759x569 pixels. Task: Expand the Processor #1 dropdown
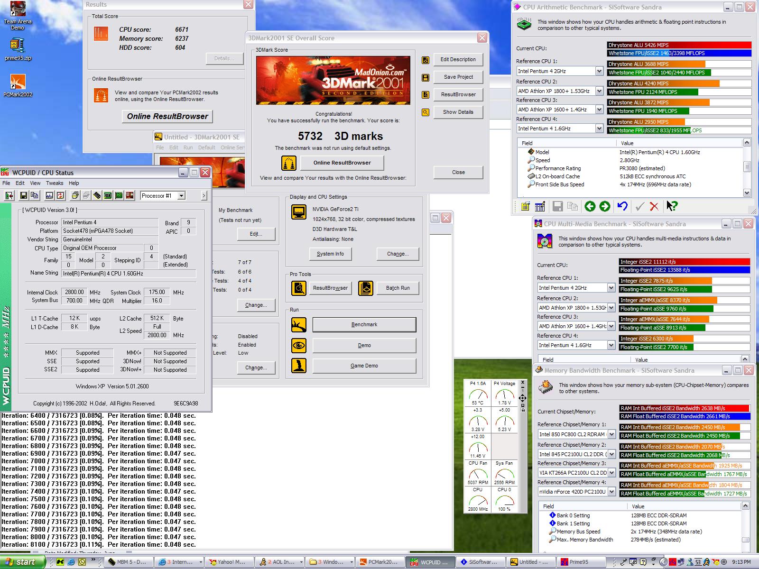(x=181, y=196)
